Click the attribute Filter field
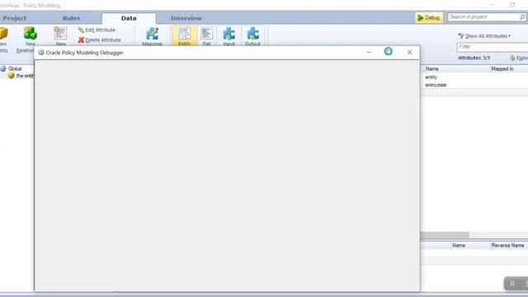This screenshot has width=528, height=297. 493,47
